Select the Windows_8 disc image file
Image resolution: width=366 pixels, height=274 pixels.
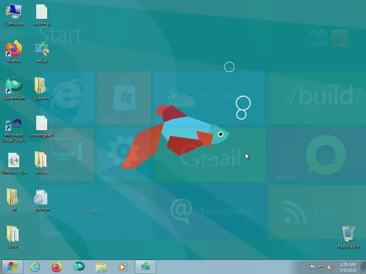tap(14, 163)
